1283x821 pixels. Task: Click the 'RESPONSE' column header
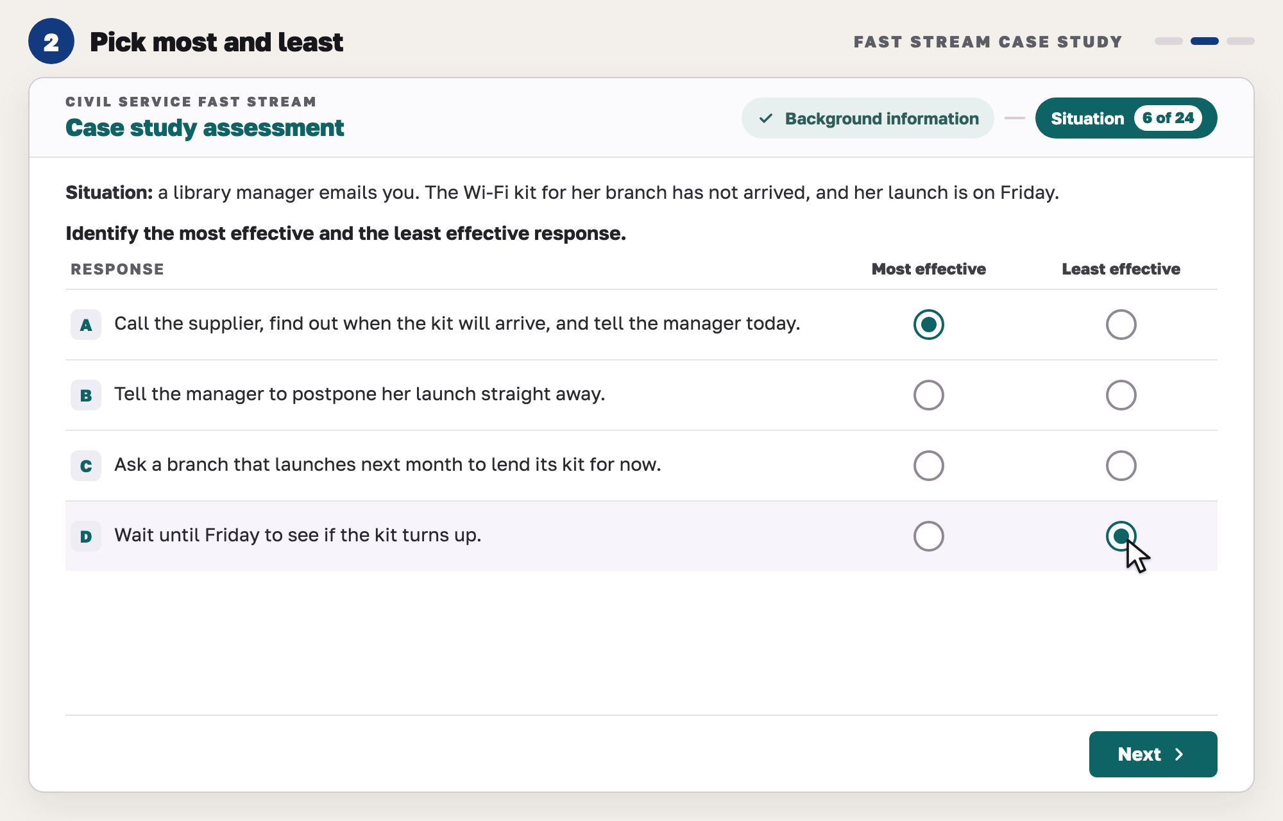coord(117,269)
